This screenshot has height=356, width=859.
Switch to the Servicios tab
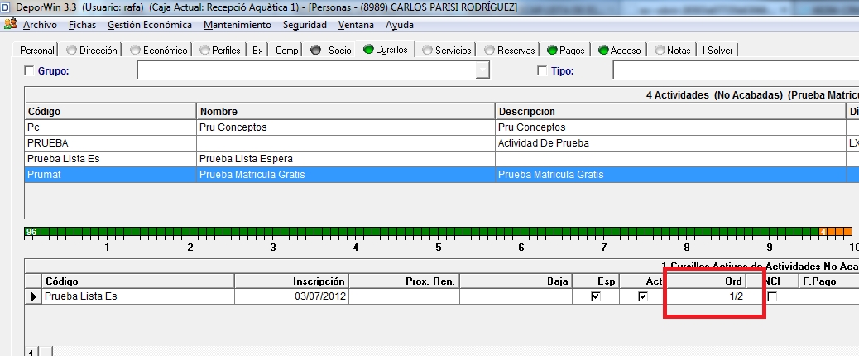point(447,50)
